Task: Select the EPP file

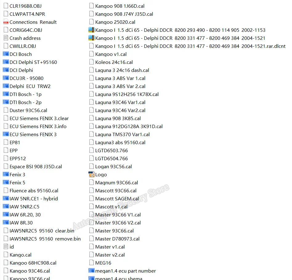Action: (x=10, y=150)
